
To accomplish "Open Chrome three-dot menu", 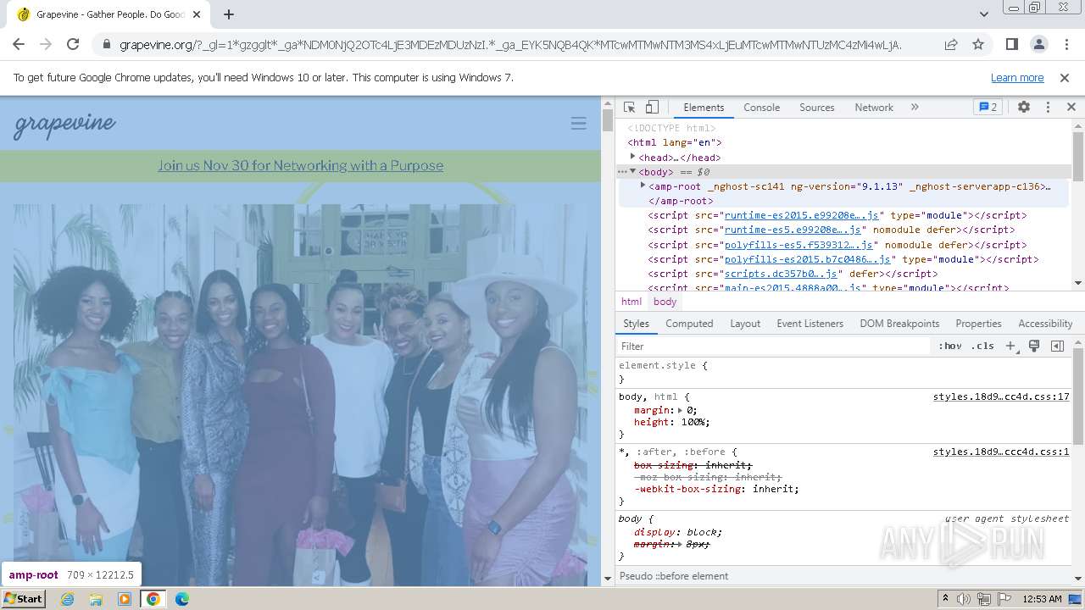I will click(1066, 44).
